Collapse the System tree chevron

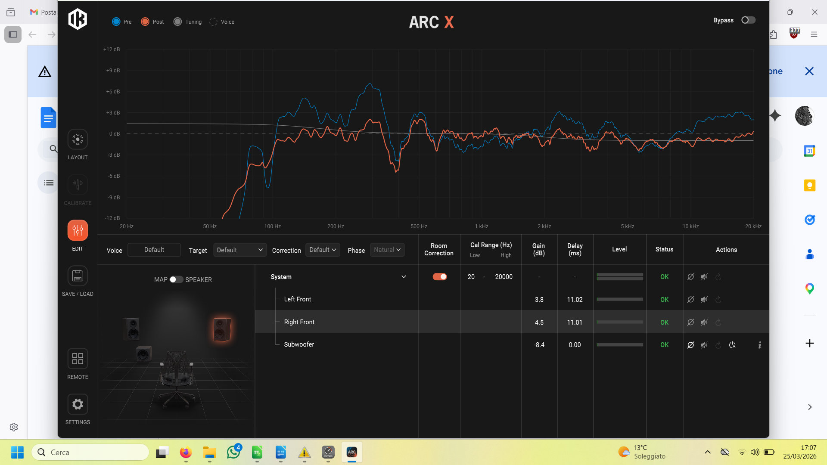(404, 277)
